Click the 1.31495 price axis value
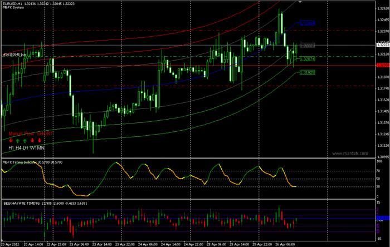The image size is (390, 247). point(383,111)
